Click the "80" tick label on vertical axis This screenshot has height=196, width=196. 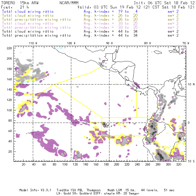point(10,121)
